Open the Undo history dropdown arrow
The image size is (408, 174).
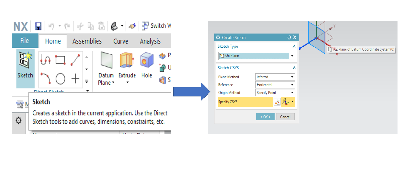tap(59, 26)
